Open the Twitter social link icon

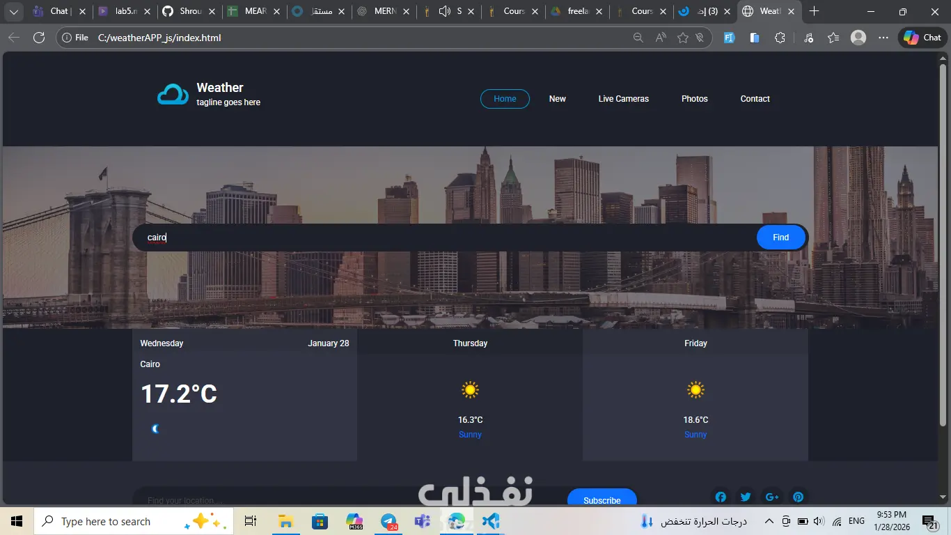point(746,497)
